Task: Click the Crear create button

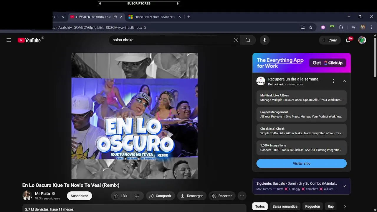Action: click(330, 40)
